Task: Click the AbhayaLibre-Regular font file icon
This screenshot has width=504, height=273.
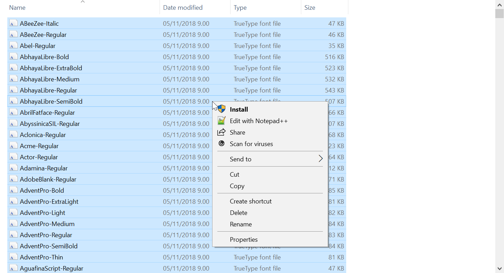Action: pyautogui.click(x=14, y=90)
